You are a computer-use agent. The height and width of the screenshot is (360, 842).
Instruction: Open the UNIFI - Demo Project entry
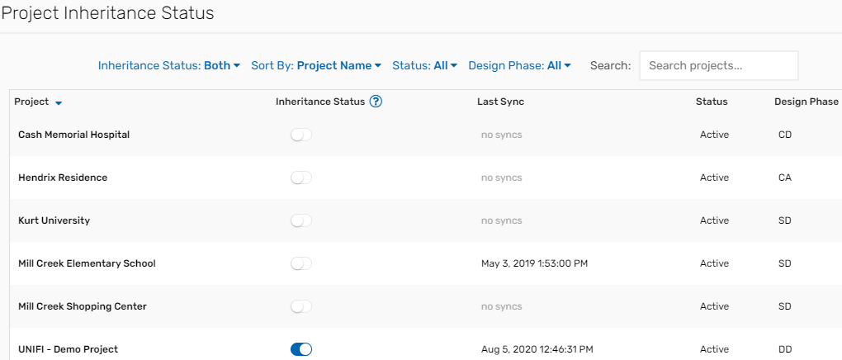coord(68,349)
